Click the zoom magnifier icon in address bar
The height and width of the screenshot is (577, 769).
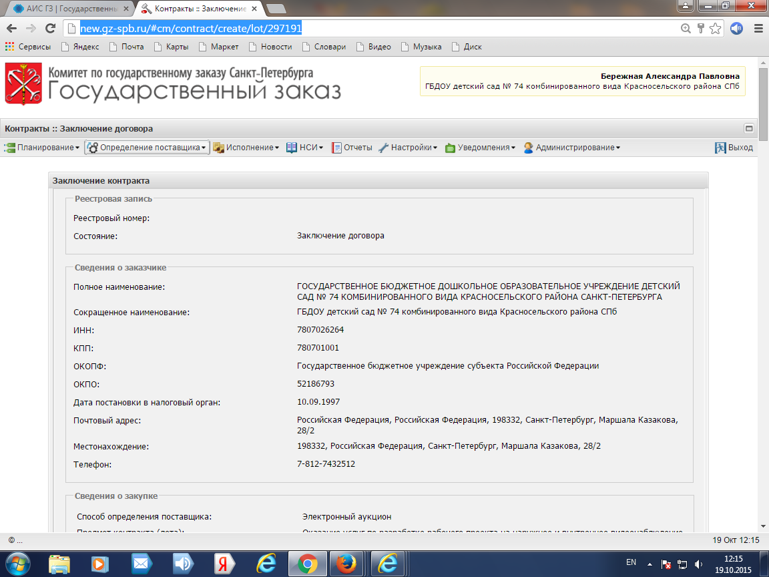(686, 29)
